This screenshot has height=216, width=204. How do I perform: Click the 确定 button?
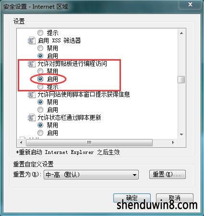[132, 198]
